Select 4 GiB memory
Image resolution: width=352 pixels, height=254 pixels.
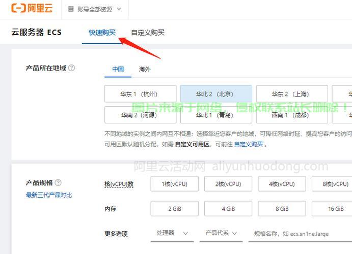(228, 209)
